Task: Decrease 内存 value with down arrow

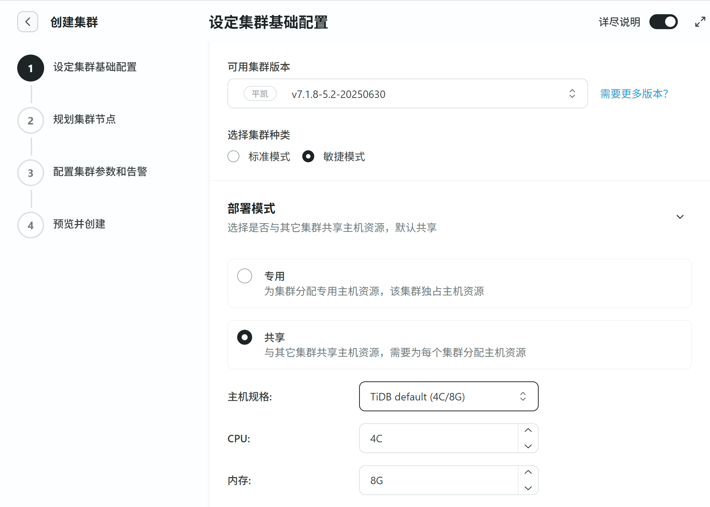Action: pyautogui.click(x=528, y=488)
